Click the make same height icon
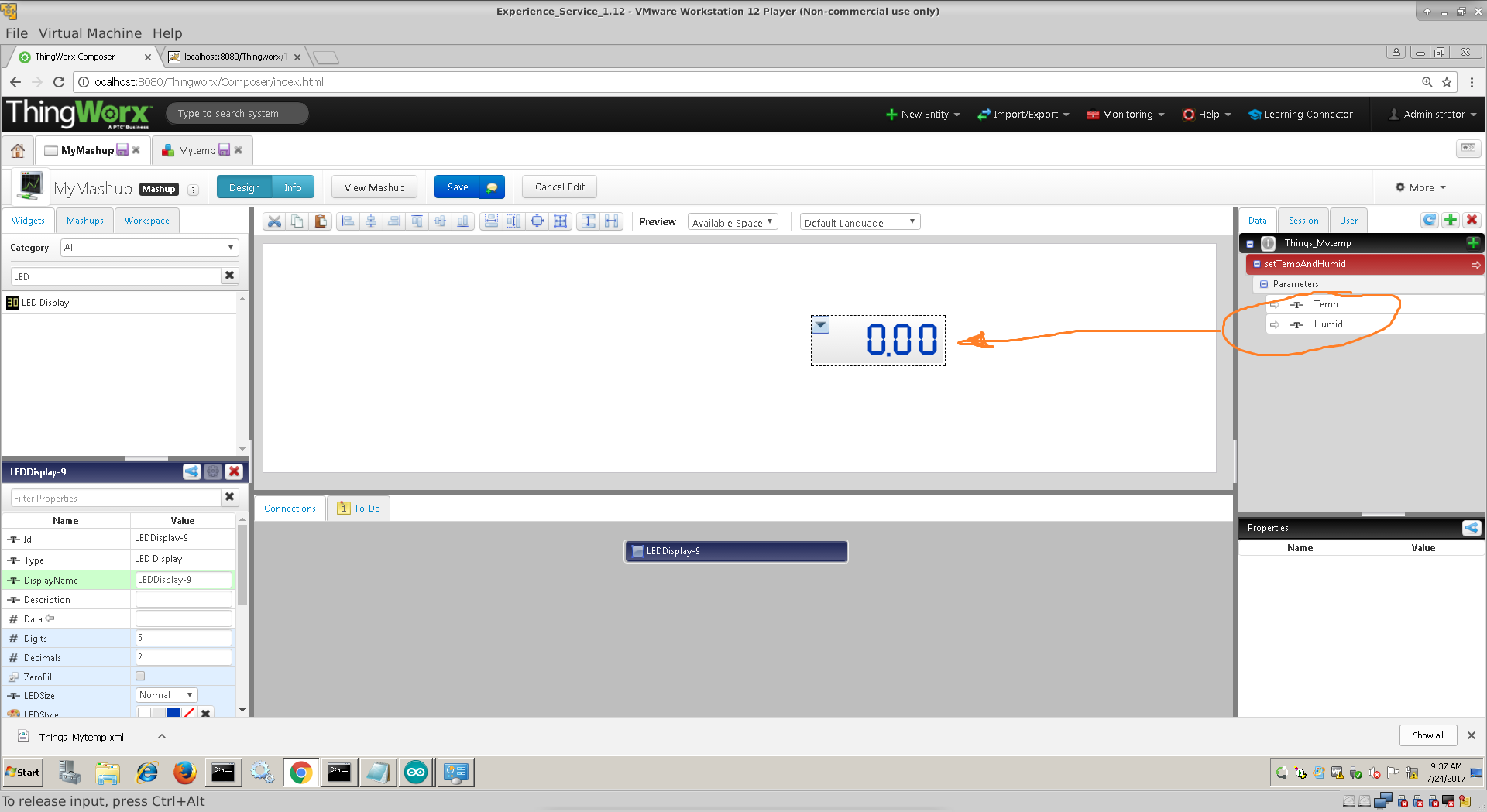The height and width of the screenshot is (812, 1487). pyautogui.click(x=513, y=221)
